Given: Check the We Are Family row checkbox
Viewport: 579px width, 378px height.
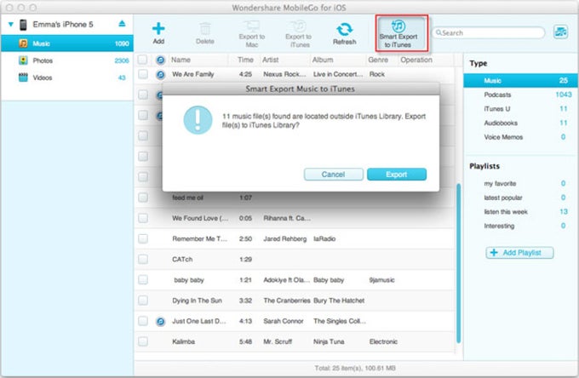Looking at the screenshot, I should [143, 74].
